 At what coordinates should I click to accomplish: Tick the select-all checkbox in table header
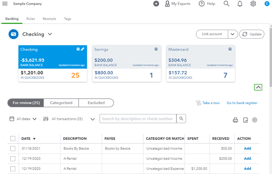(13, 138)
